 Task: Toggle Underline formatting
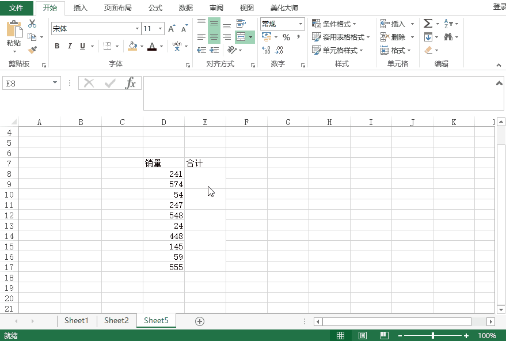(83, 46)
